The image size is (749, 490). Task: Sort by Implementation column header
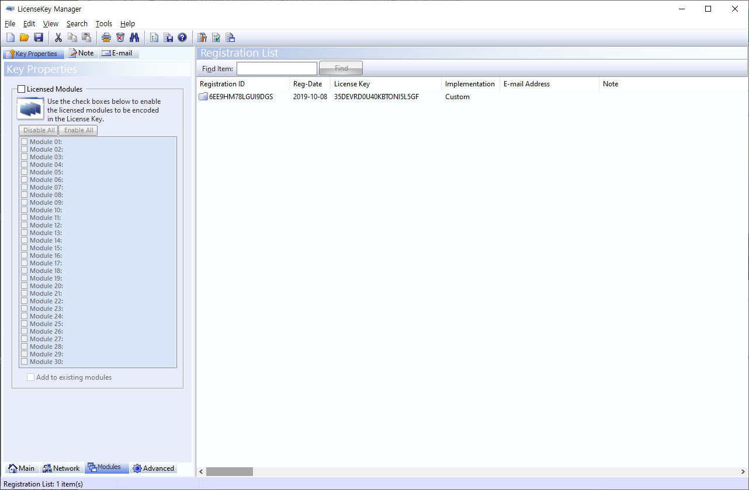(471, 84)
